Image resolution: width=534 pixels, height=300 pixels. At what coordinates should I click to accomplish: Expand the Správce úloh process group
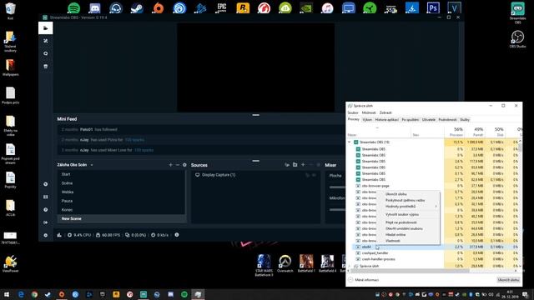pos(349,266)
